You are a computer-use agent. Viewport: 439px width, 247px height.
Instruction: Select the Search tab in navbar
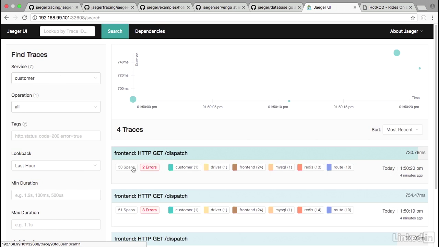click(115, 31)
